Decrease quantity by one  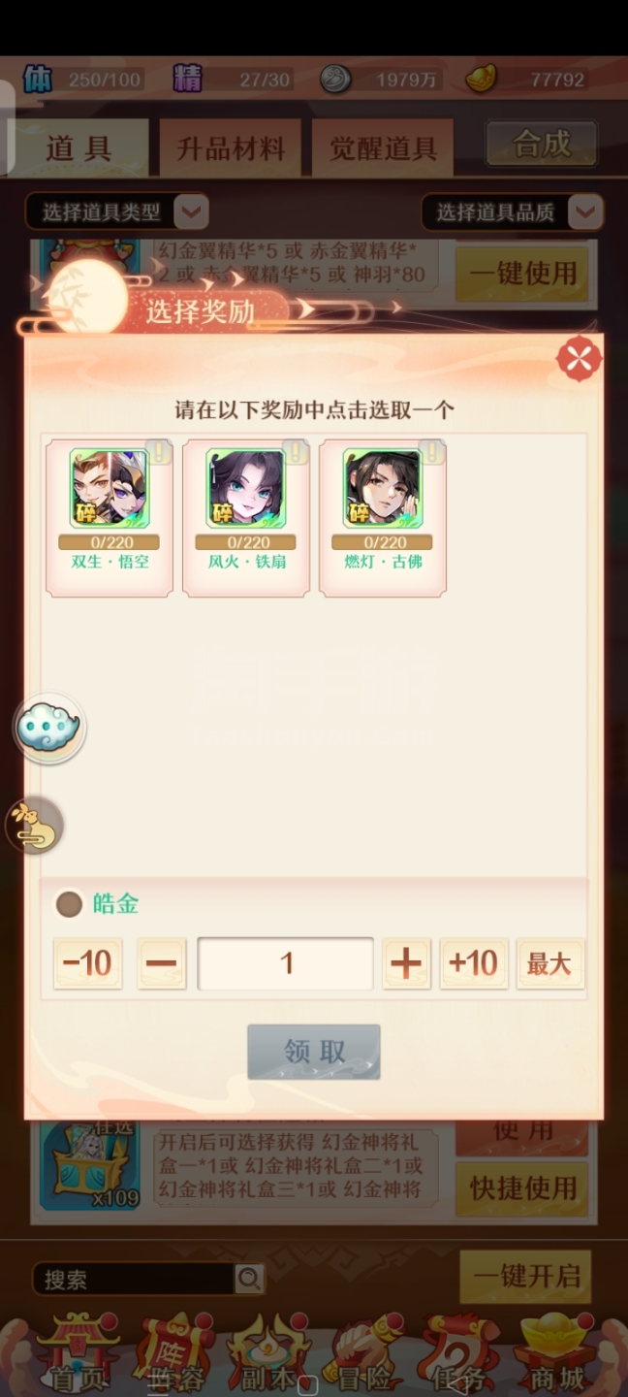pyautogui.click(x=161, y=963)
